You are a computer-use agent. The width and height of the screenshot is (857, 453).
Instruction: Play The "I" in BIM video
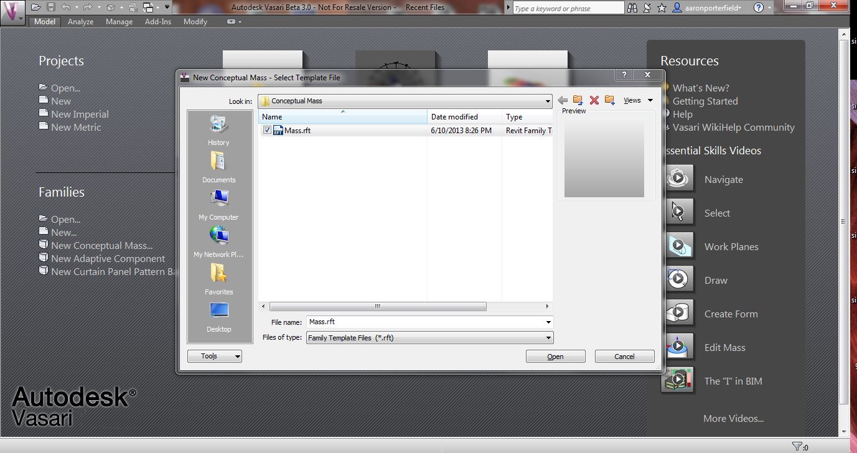[678, 381]
